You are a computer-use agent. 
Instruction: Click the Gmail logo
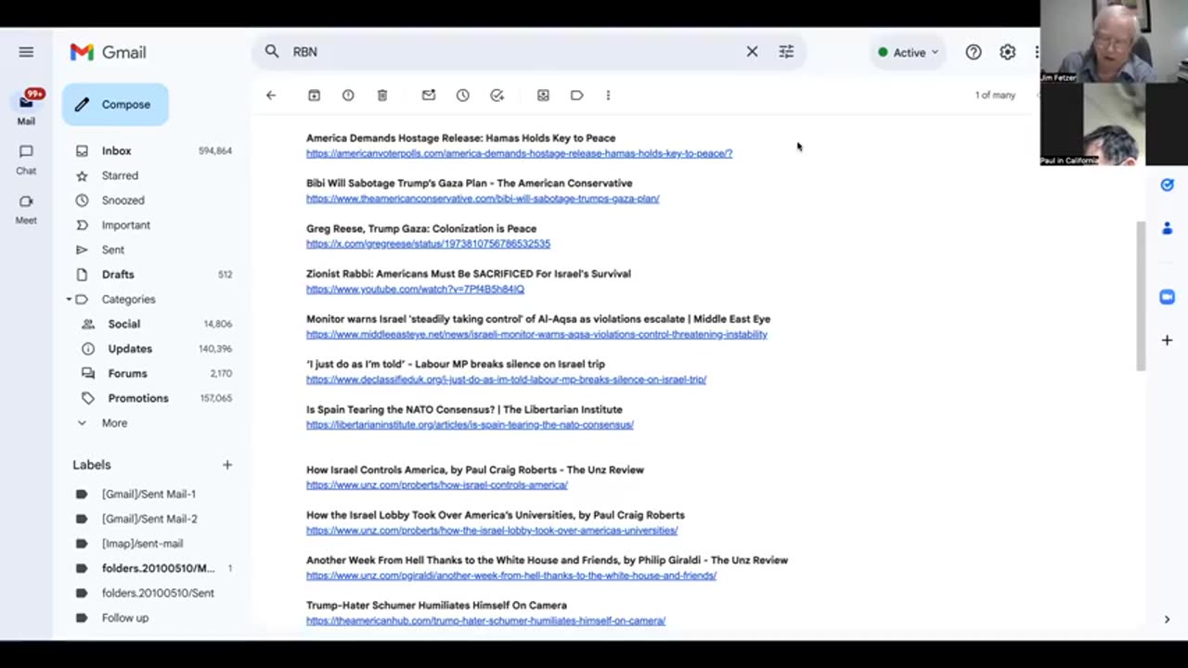click(108, 52)
